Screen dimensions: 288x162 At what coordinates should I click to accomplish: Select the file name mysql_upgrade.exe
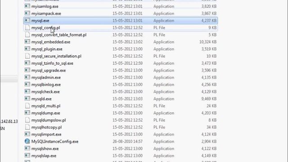coord(49,71)
